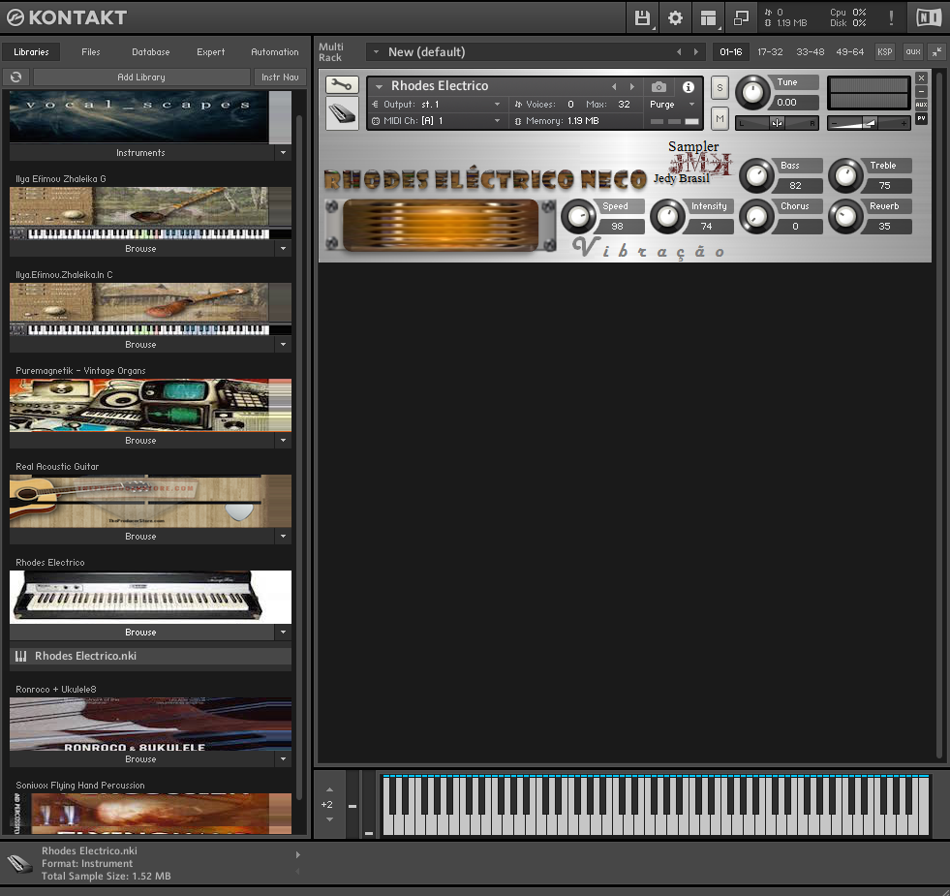Click the Bass knob
The width and height of the screenshot is (950, 896).
click(x=756, y=175)
